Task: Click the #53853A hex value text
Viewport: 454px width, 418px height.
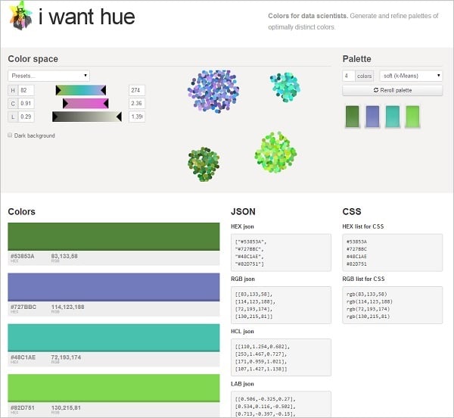Action: click(x=23, y=256)
